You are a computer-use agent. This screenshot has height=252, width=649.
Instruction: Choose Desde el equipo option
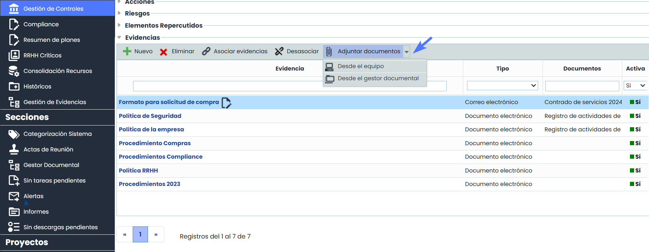360,66
